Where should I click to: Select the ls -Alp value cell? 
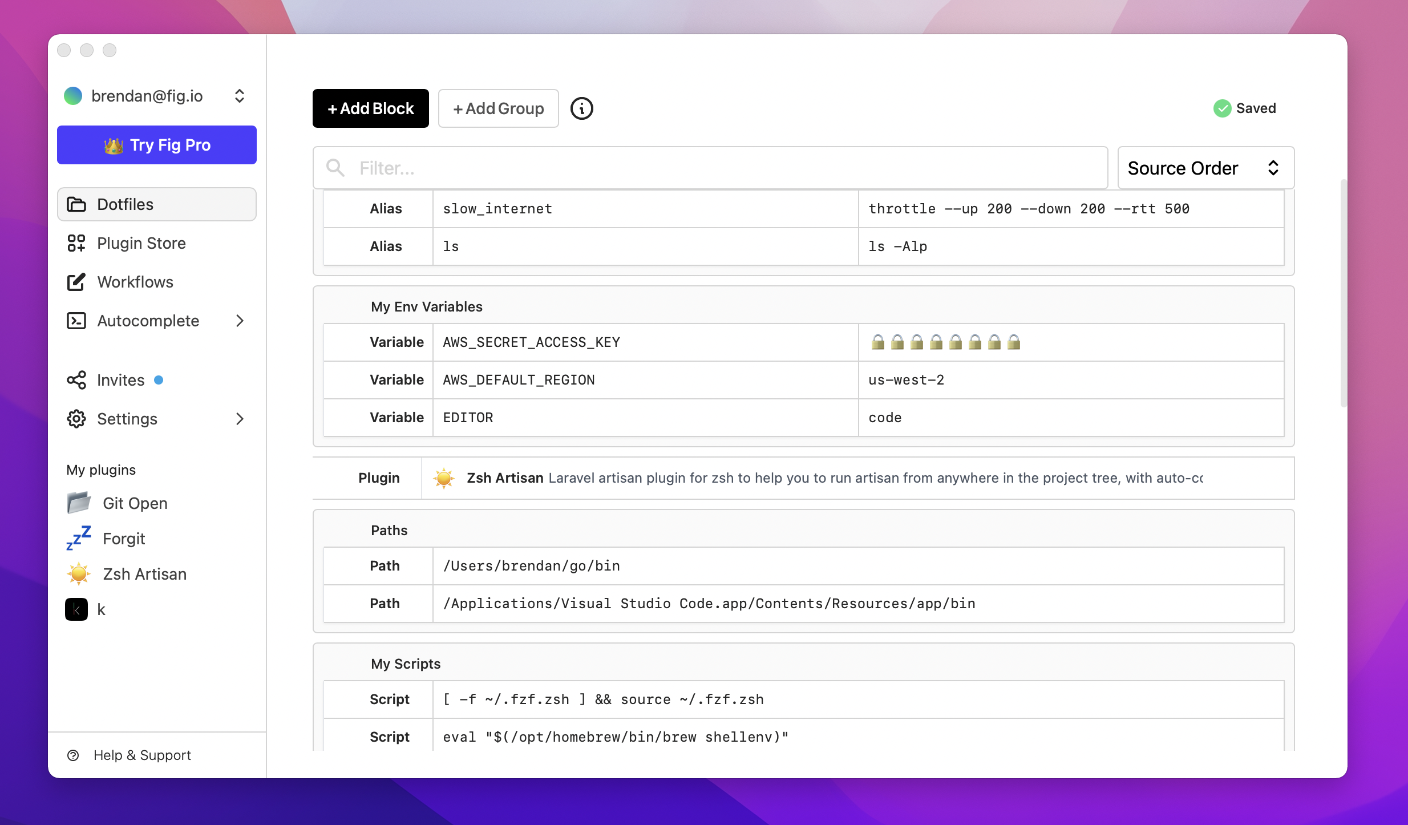pyautogui.click(x=1071, y=246)
